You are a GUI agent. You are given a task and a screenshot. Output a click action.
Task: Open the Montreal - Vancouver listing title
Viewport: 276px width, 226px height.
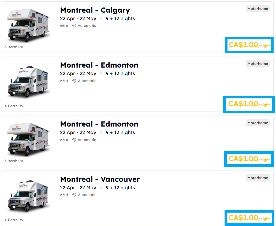coord(99,179)
